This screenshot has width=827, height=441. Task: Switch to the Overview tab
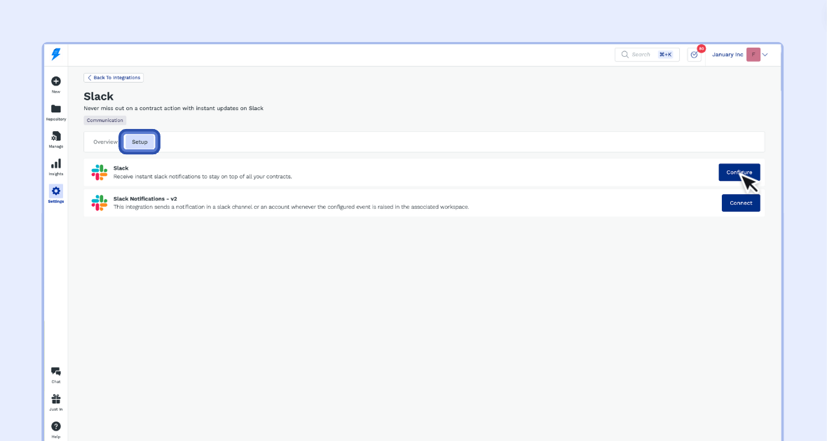coord(106,142)
